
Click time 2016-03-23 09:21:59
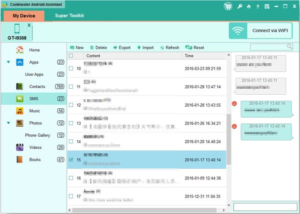tap(202, 69)
